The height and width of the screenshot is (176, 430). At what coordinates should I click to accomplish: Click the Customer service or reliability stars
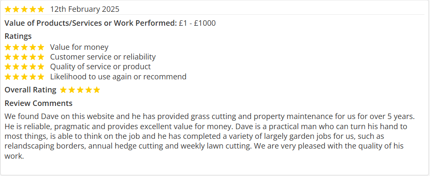click(24, 57)
